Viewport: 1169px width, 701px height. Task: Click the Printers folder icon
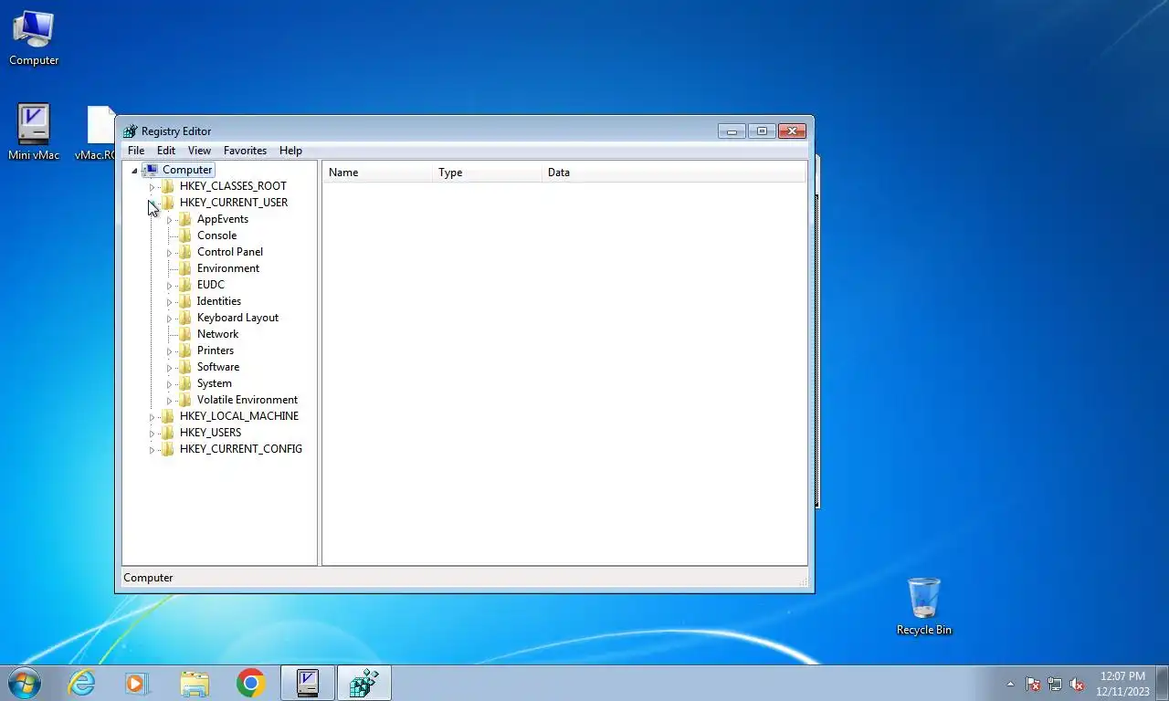pyautogui.click(x=185, y=350)
